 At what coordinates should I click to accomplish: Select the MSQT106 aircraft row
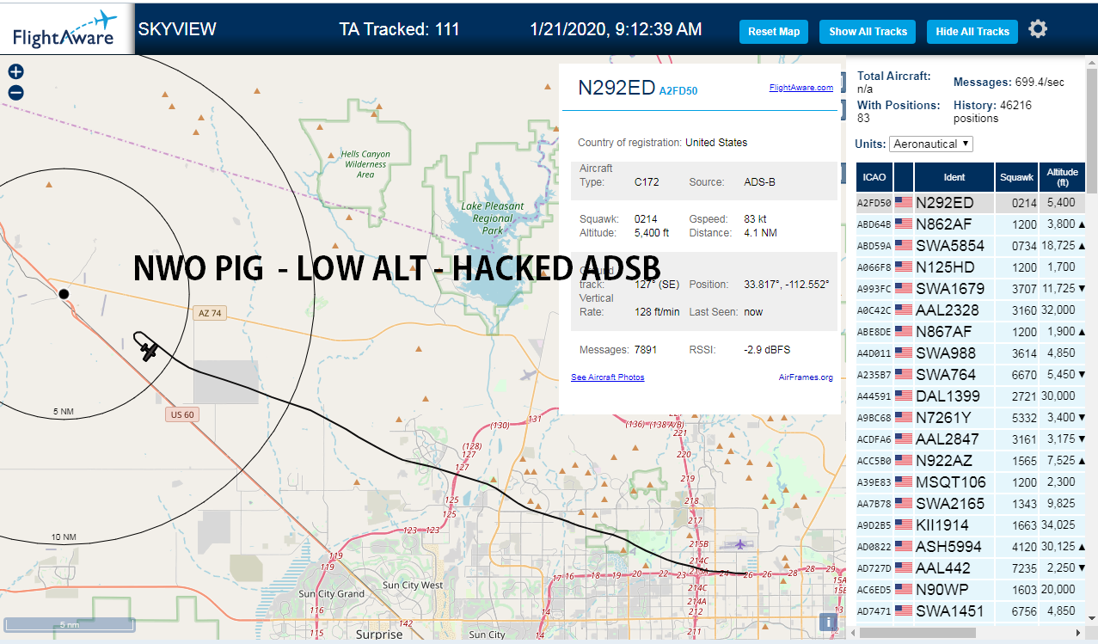tap(972, 482)
